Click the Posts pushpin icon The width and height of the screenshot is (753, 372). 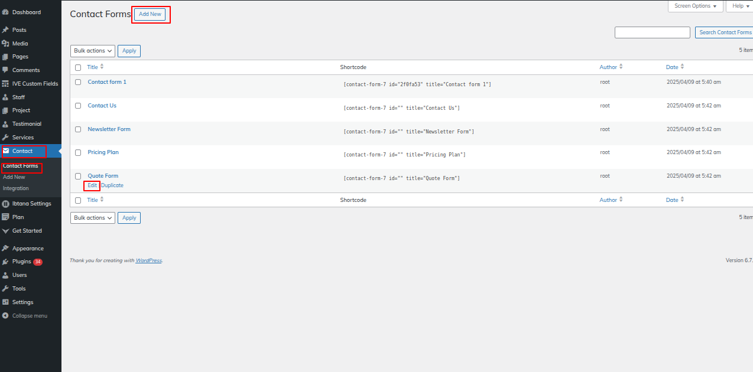[x=5, y=30]
